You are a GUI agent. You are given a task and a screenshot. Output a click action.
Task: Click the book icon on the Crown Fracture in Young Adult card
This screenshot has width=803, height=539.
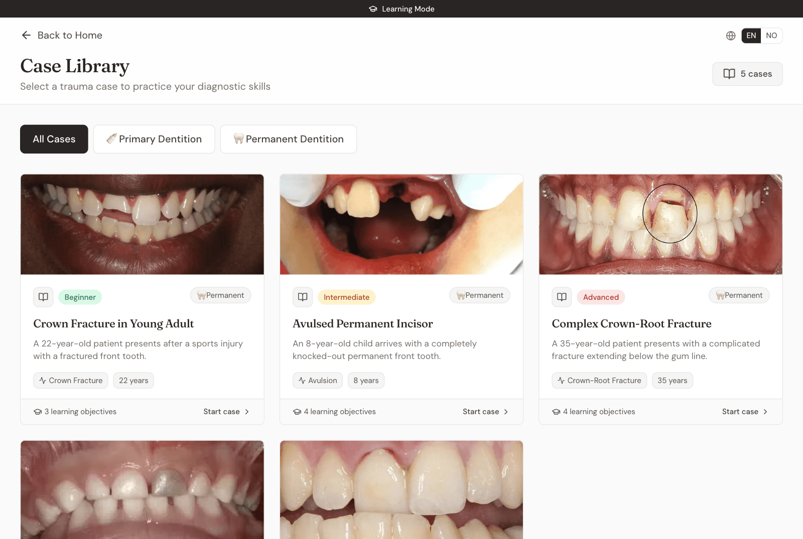[43, 297]
